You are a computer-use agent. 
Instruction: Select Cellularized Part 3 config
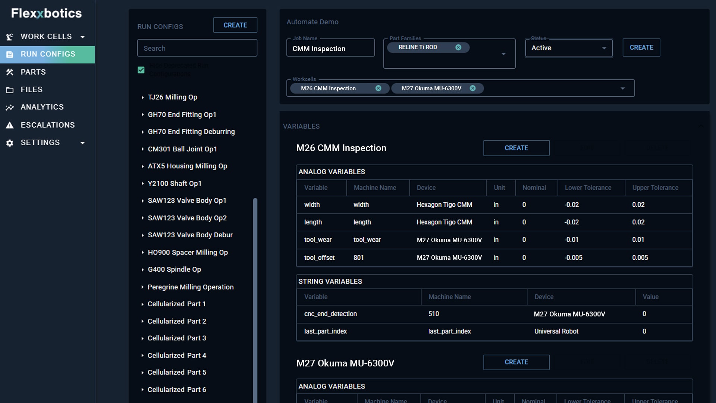pyautogui.click(x=177, y=338)
